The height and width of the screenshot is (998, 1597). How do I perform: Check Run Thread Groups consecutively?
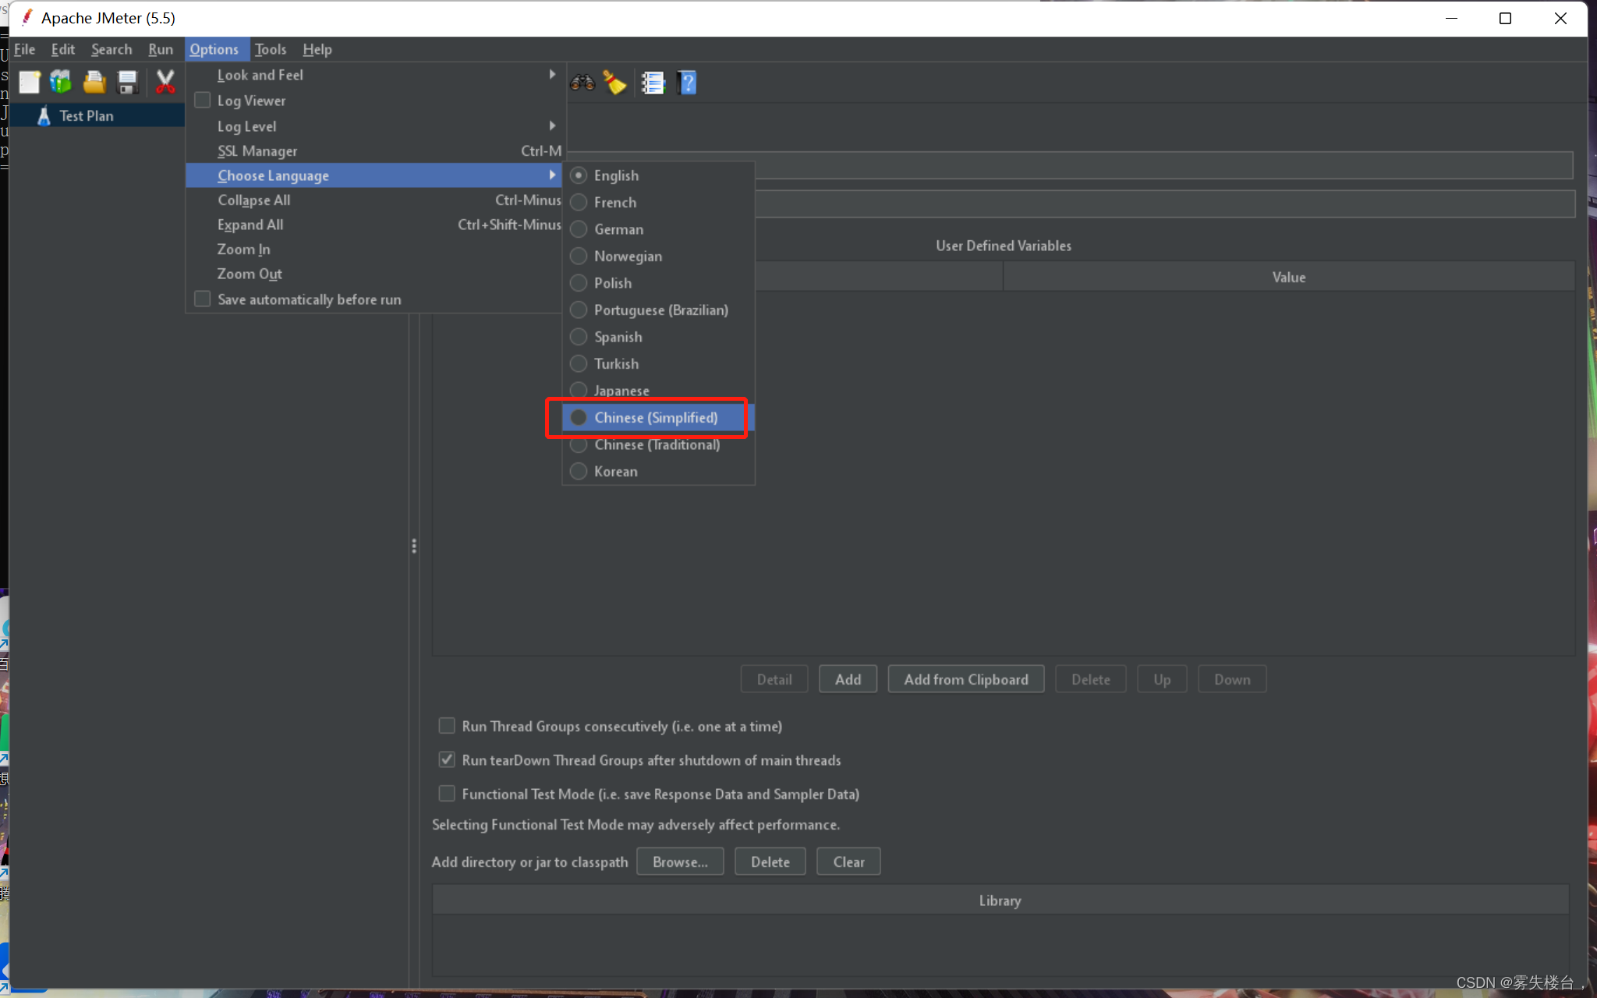click(447, 726)
